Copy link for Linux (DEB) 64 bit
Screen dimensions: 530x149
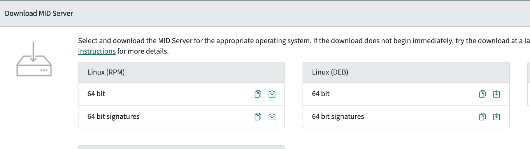coord(483,94)
